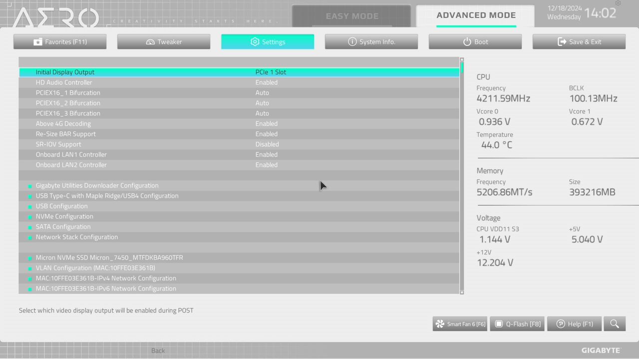Image resolution: width=639 pixels, height=359 pixels.
Task: Open Help (F1)
Action: [574, 324]
